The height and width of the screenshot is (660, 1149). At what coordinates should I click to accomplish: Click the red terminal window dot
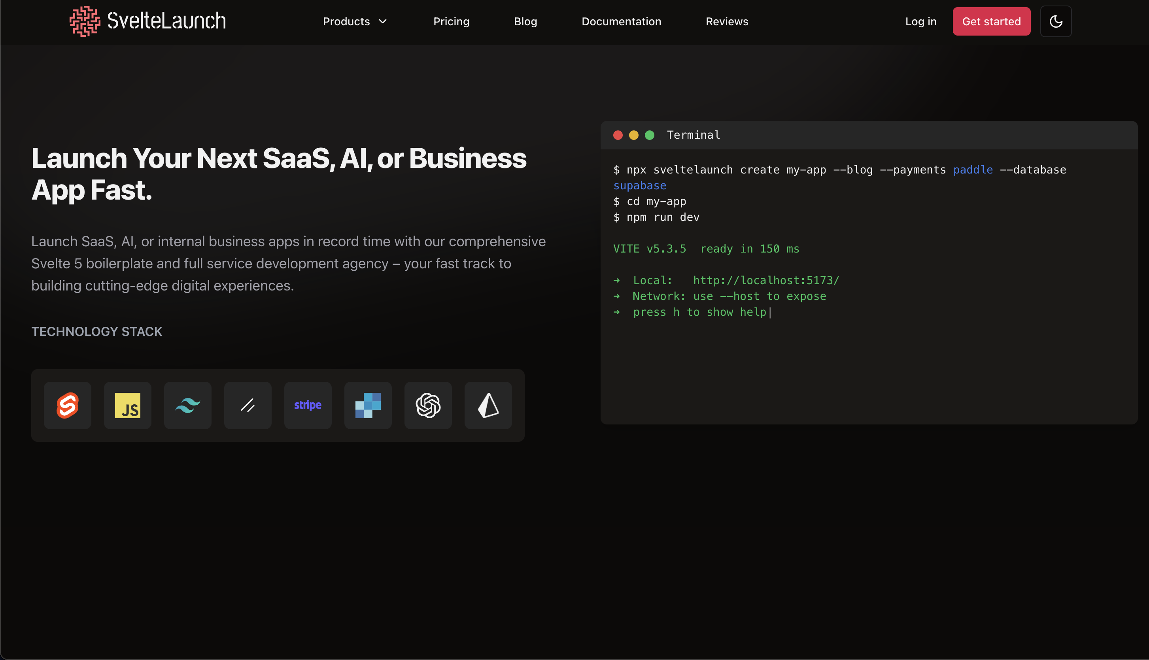pos(618,135)
